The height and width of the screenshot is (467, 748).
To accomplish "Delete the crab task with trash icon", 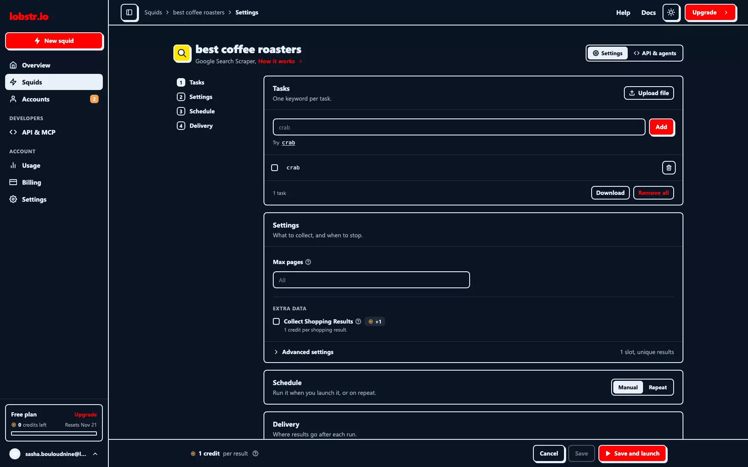I will [x=669, y=168].
